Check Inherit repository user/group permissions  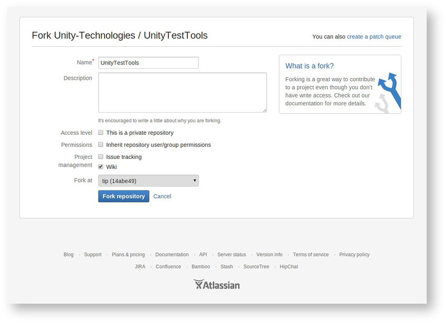point(101,145)
